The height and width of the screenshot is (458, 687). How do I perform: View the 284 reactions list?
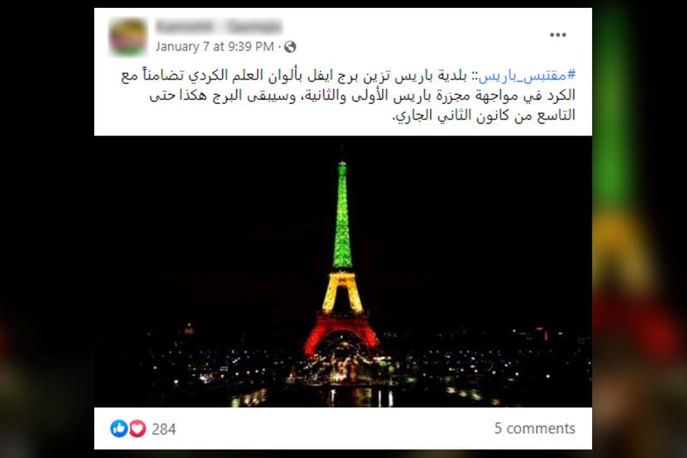tap(164, 429)
